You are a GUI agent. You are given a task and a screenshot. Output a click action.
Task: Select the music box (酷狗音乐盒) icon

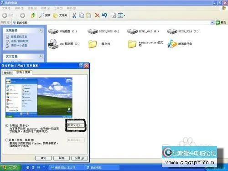[x=180, y=44]
